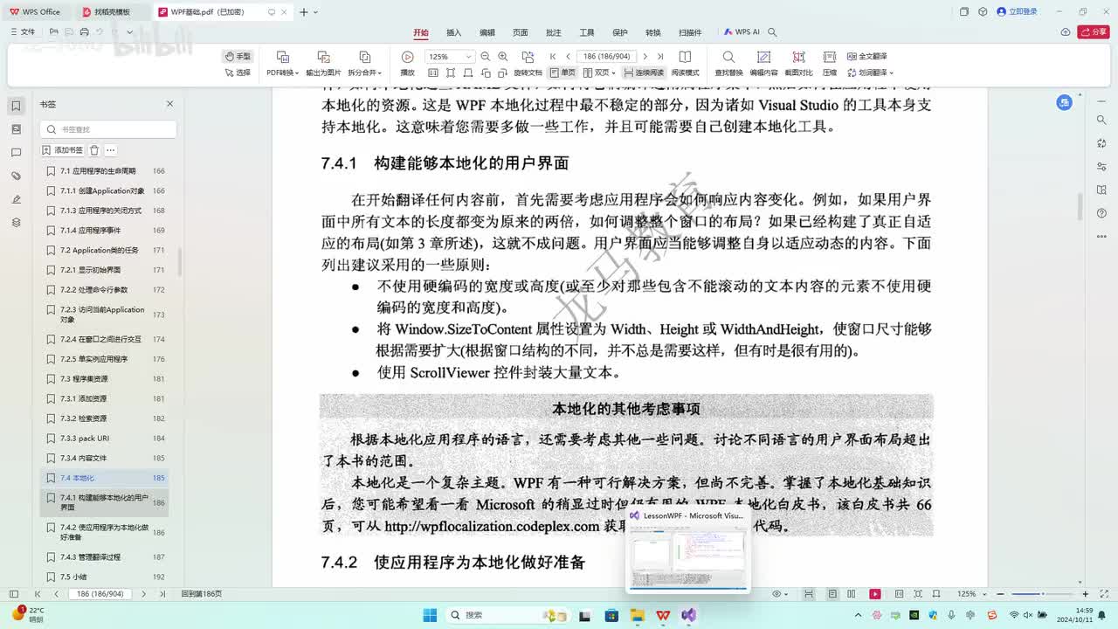Image resolution: width=1118 pixels, height=629 pixels.
Task: Open new tab options dropdown arrow
Action: (316, 12)
